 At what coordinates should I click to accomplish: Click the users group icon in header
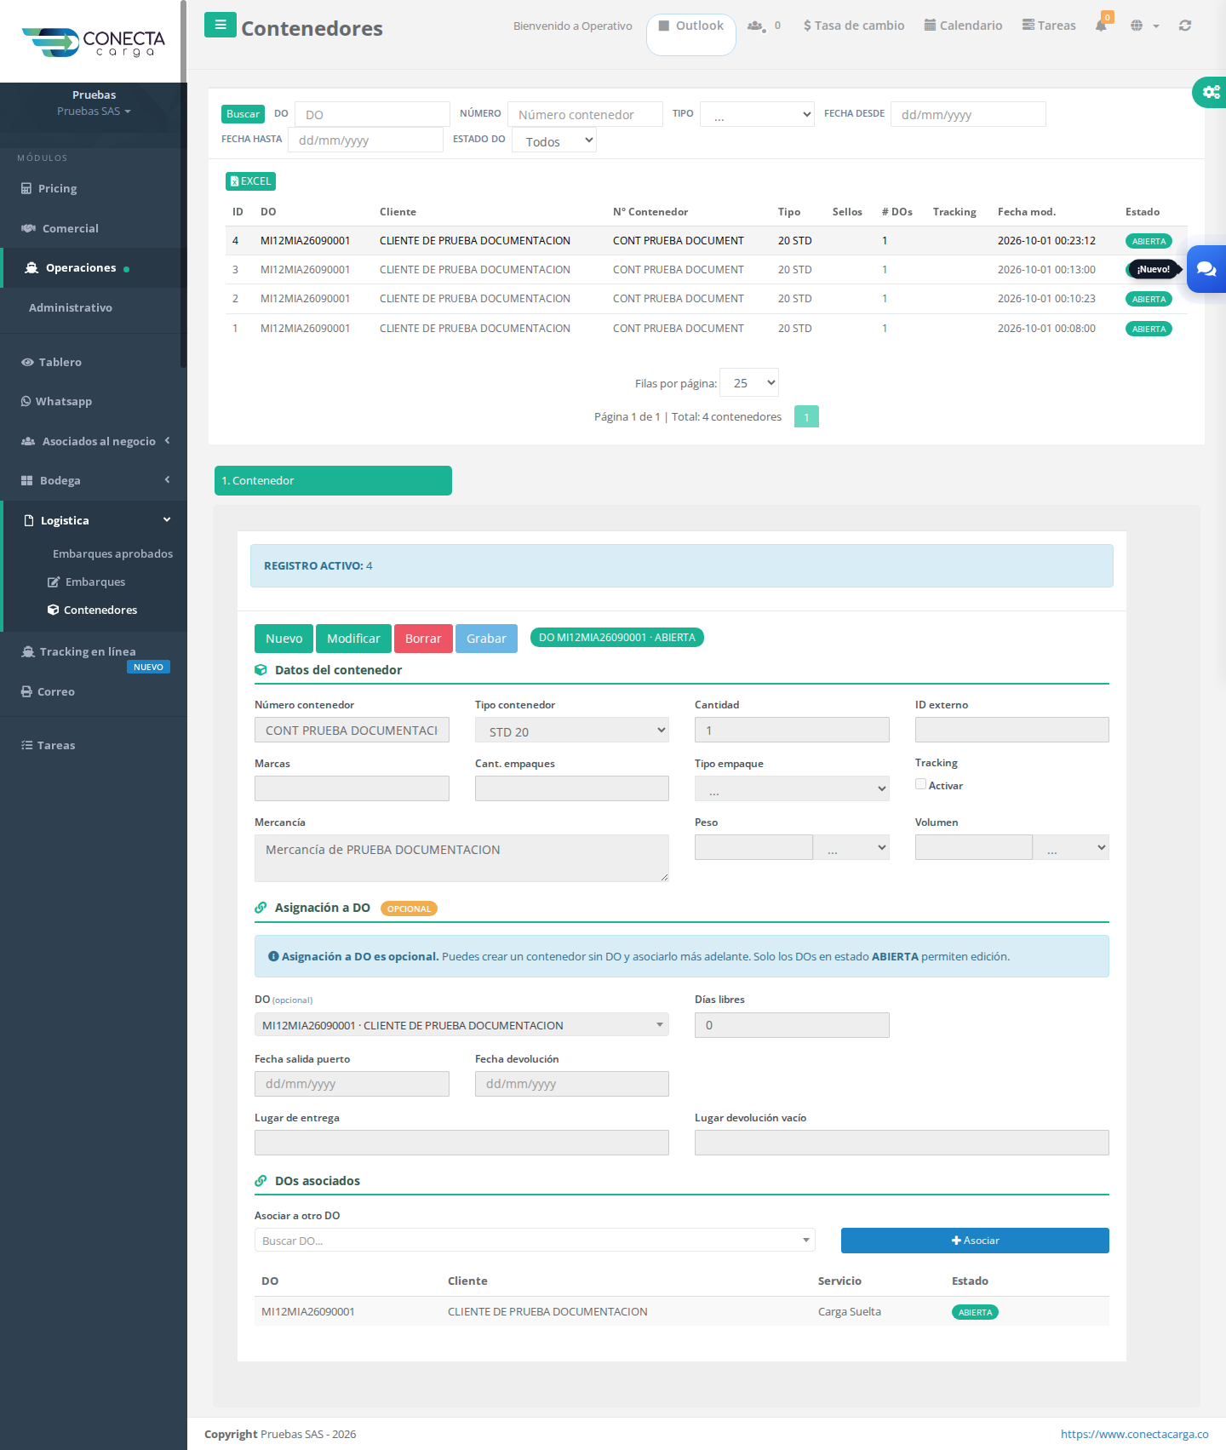tap(755, 26)
